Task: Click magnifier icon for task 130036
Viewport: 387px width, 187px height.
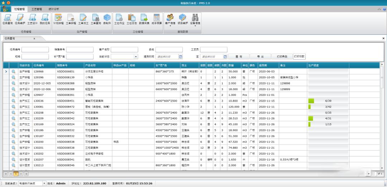Action: pyautogui.click(x=14, y=101)
